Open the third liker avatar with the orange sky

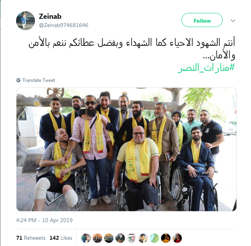[x=109, y=238]
